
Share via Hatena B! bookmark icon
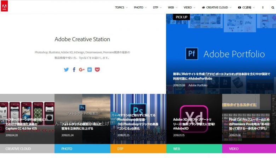click(90, 70)
